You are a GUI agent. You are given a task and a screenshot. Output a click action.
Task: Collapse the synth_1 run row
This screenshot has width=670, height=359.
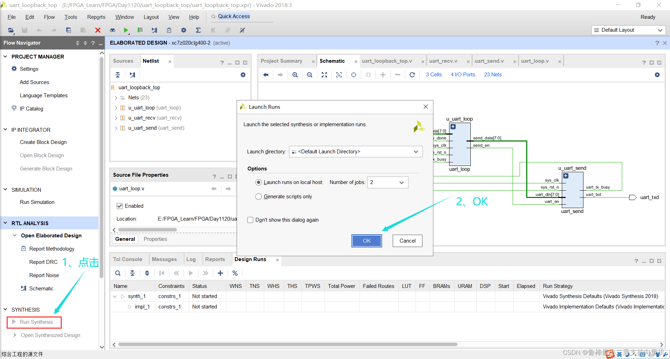coord(115,296)
